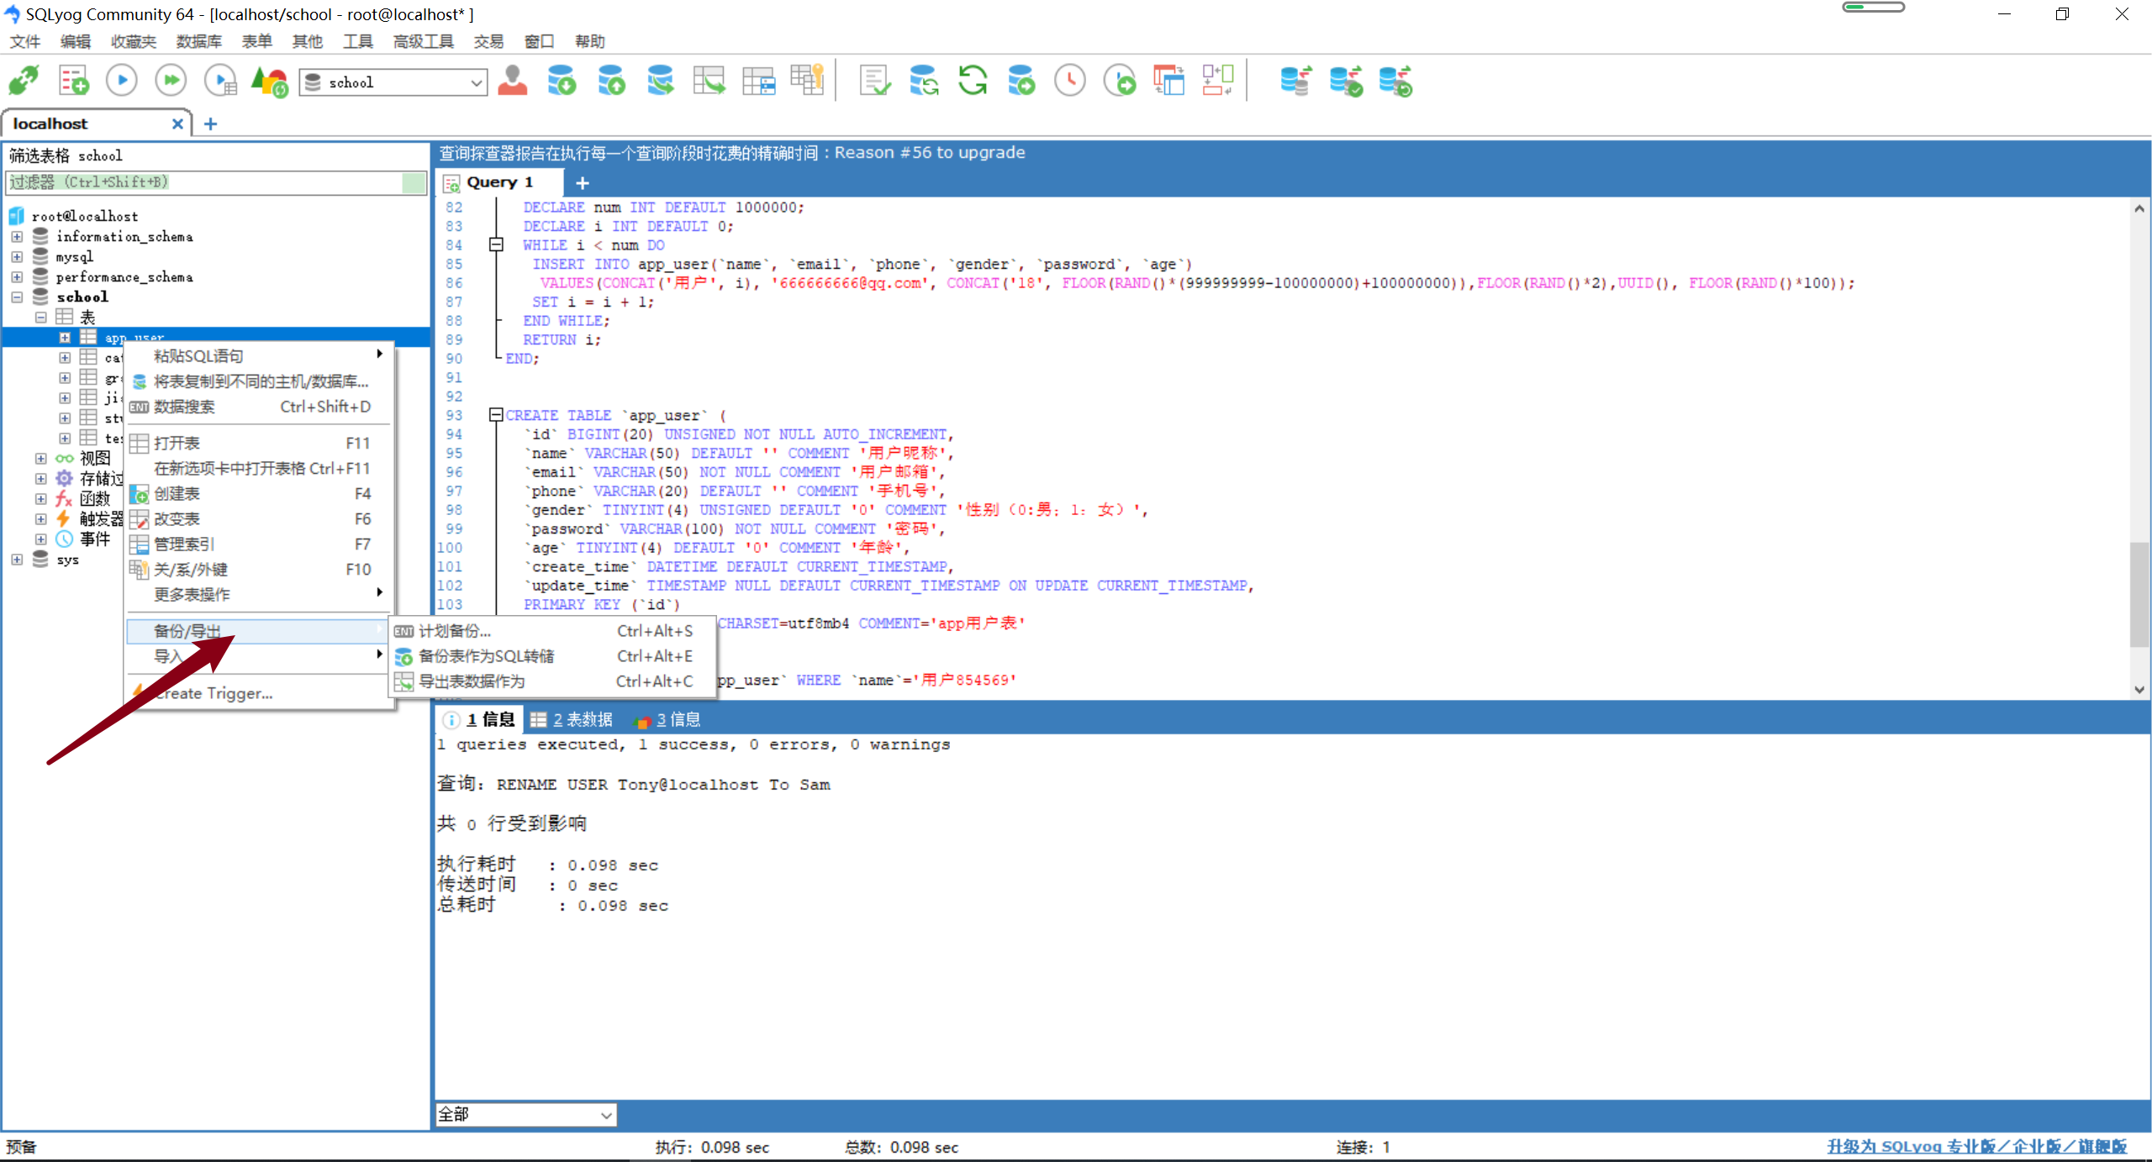Click the database synchronization icon
The height and width of the screenshot is (1162, 2152).
pyautogui.click(x=924, y=81)
